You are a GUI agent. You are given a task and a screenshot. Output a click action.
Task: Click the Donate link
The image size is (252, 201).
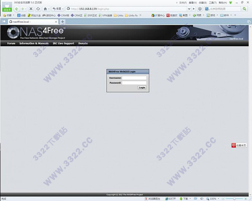point(83,43)
